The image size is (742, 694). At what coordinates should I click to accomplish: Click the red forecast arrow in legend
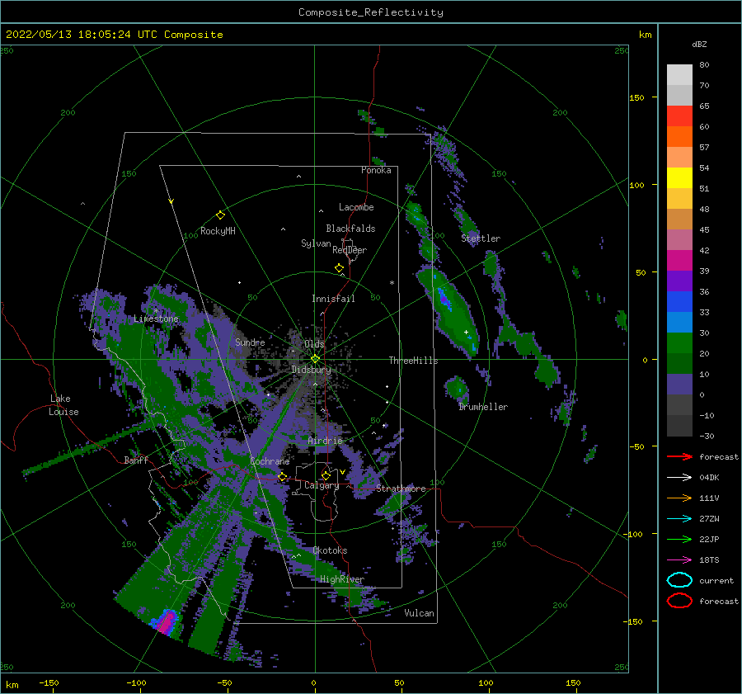pos(679,456)
